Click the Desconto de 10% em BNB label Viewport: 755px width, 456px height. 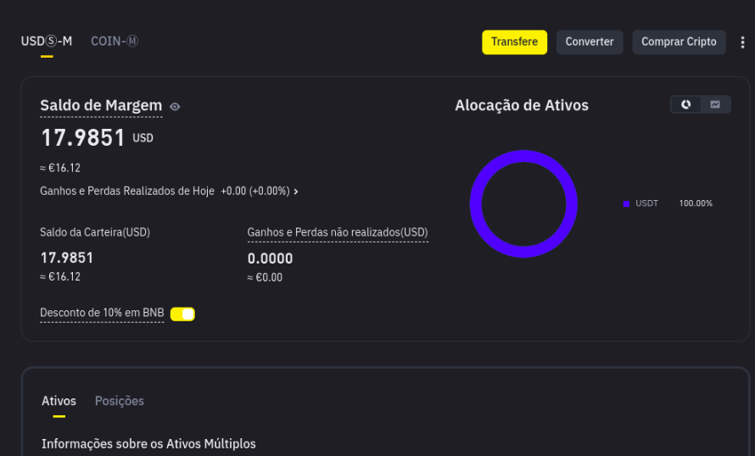coord(102,313)
